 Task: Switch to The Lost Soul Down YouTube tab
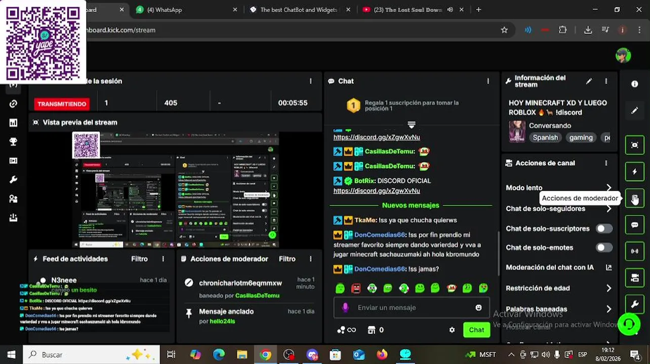pyautogui.click(x=412, y=10)
